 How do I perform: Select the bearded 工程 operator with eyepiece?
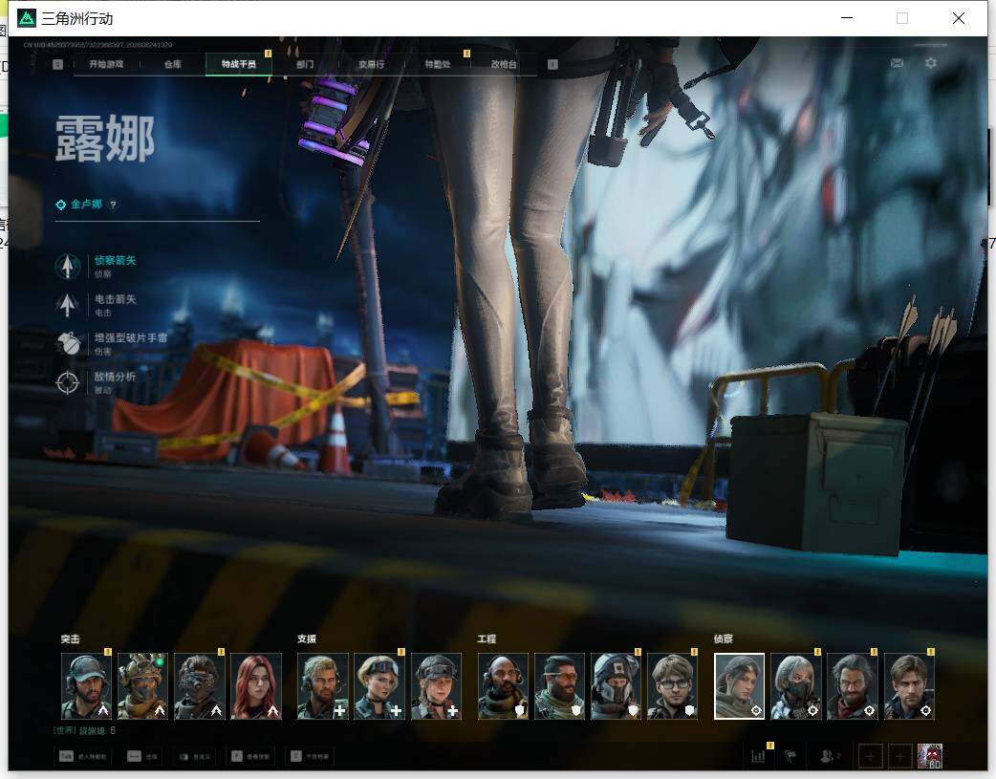[x=559, y=686]
